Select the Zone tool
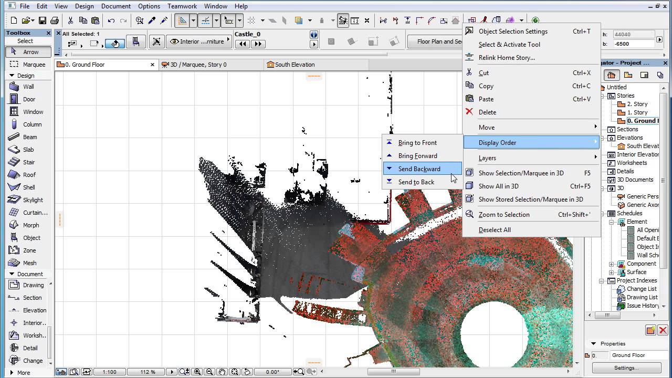 [x=29, y=250]
